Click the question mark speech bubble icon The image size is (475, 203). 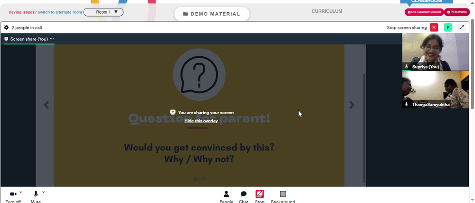199,75
